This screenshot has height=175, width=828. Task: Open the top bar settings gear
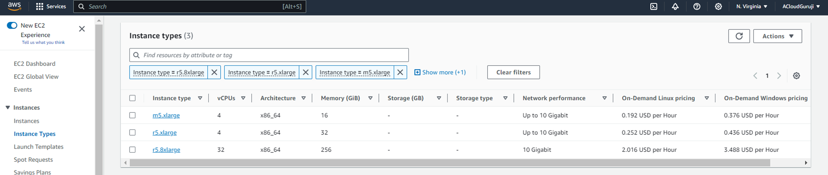coord(718,7)
